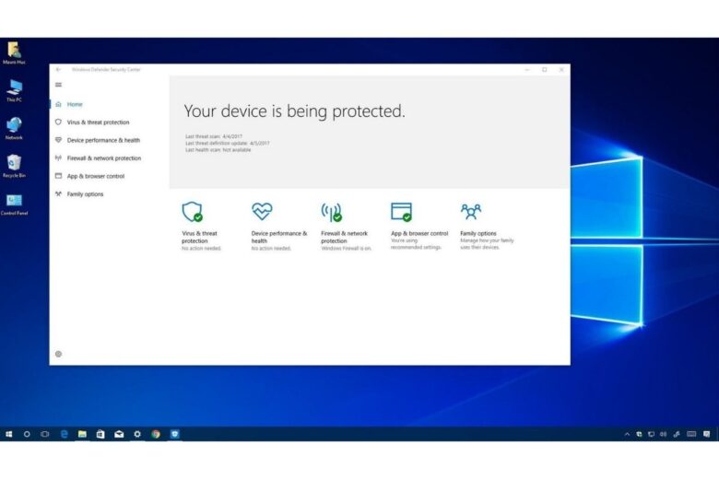Open touch keyboard icon in system tray

click(691, 434)
